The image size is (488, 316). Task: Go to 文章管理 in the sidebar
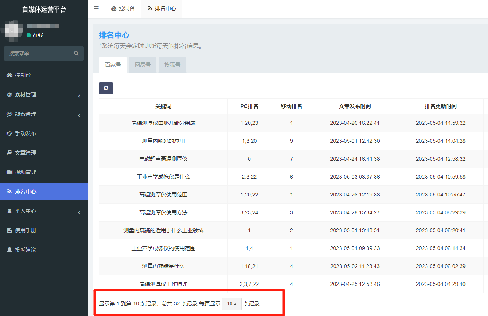click(x=25, y=153)
